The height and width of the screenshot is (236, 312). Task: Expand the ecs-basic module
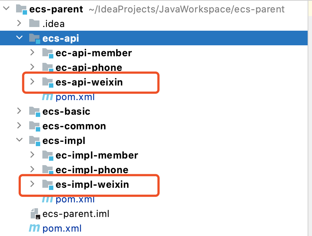click(19, 111)
